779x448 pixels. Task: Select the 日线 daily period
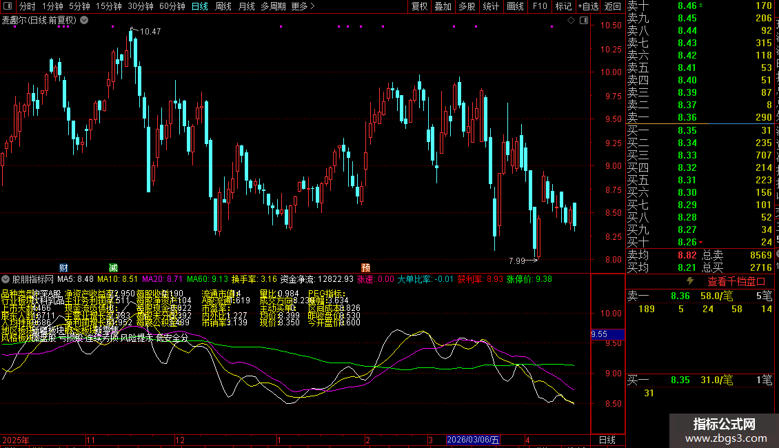[x=200, y=6]
